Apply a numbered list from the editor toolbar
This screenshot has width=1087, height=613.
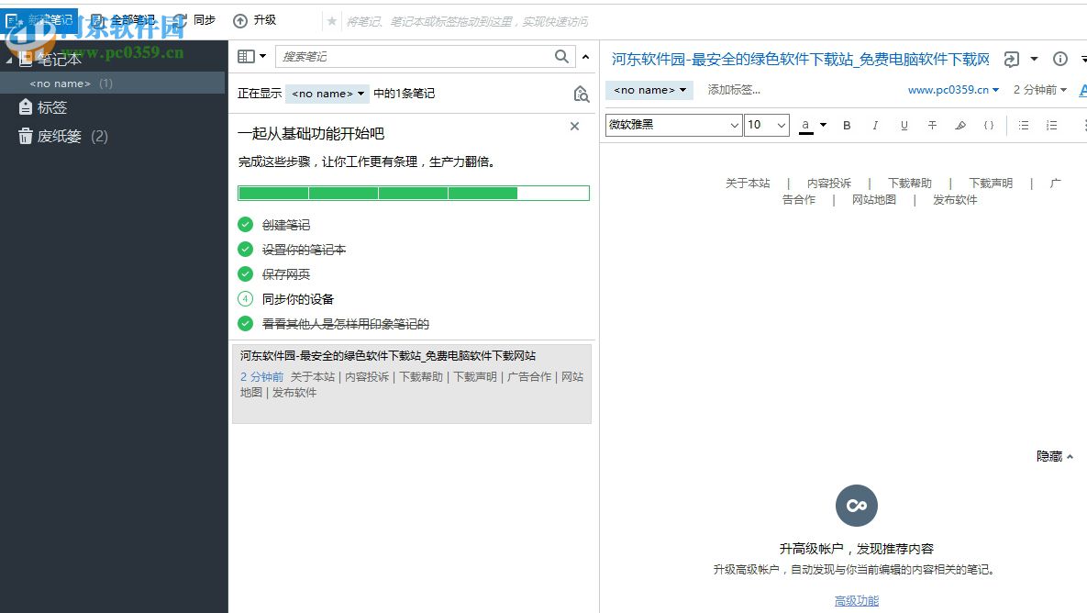1050,125
